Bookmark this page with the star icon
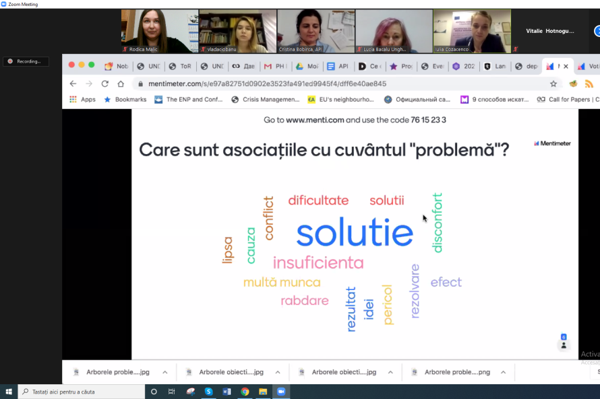Viewport: 600px width, 399px height. tap(553, 84)
